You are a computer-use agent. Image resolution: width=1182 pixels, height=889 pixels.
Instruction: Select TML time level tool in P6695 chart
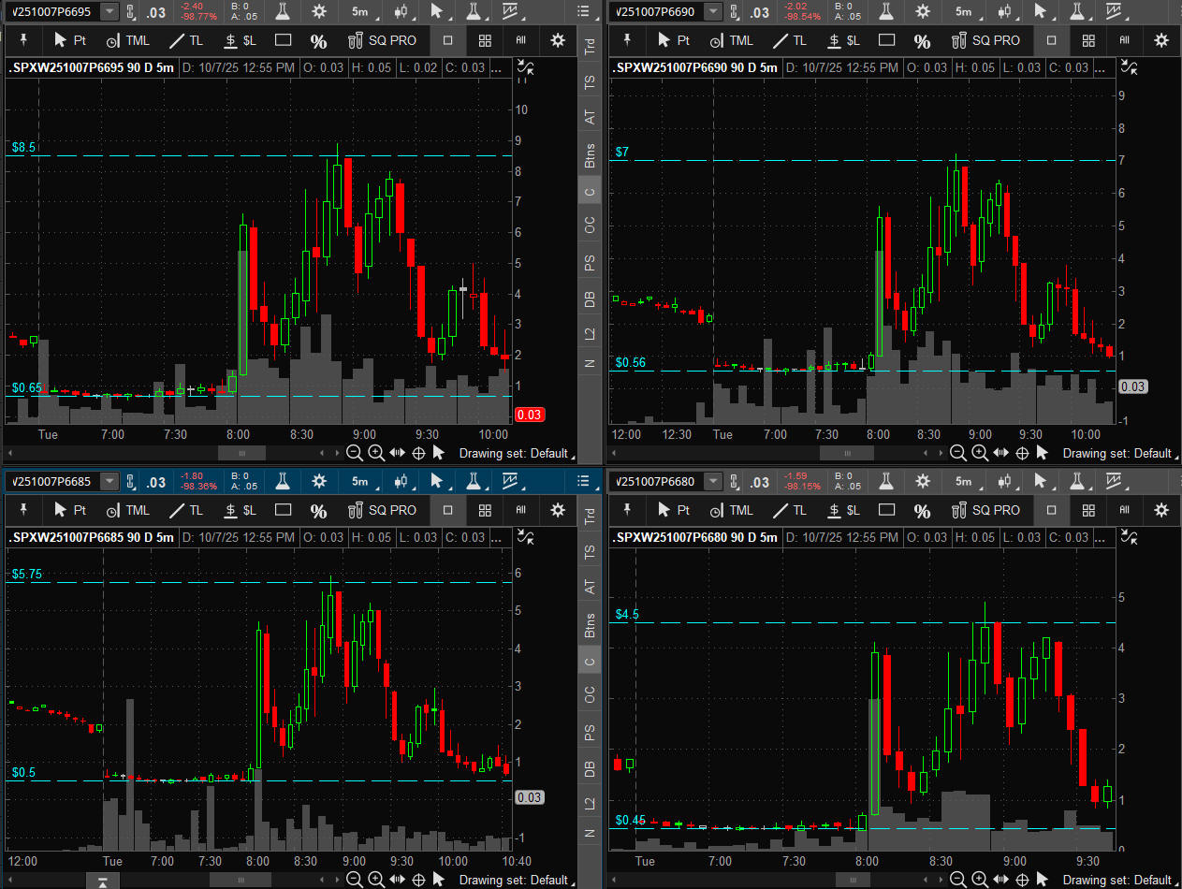[x=127, y=40]
